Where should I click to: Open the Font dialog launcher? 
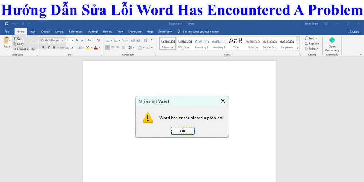101,55
